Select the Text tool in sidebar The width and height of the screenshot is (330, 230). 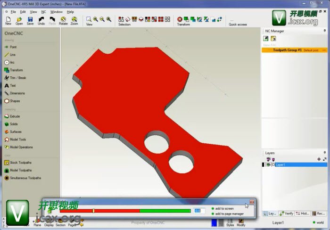pyautogui.click(x=10, y=85)
